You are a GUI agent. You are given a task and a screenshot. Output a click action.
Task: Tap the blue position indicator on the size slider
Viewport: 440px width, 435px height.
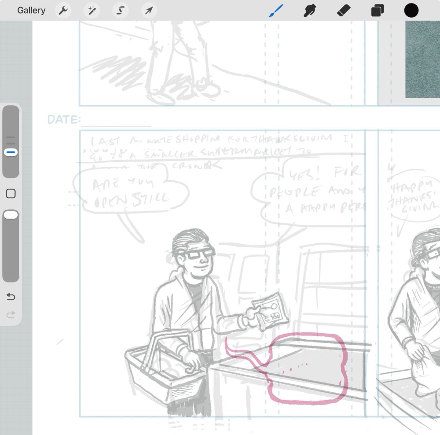[11, 152]
